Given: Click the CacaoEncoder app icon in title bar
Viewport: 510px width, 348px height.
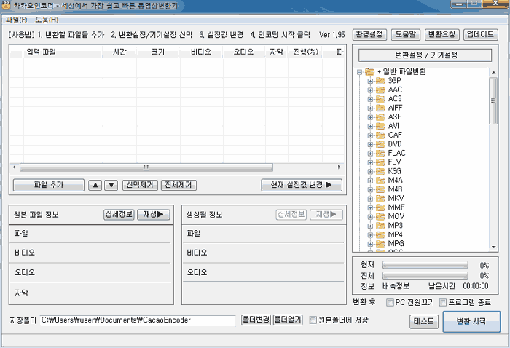Looking at the screenshot, I should 6,5.
